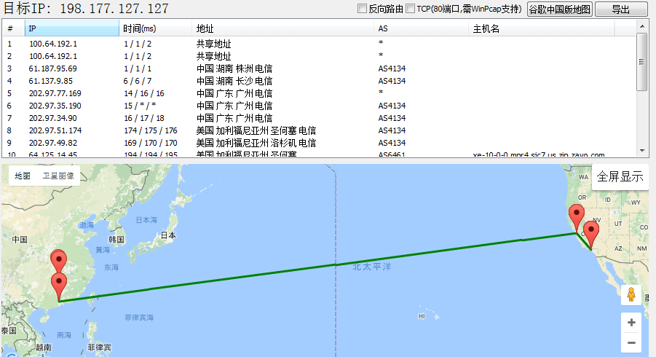
Task: Select hop row with IP 61.137.9.85
Action: click(x=51, y=81)
